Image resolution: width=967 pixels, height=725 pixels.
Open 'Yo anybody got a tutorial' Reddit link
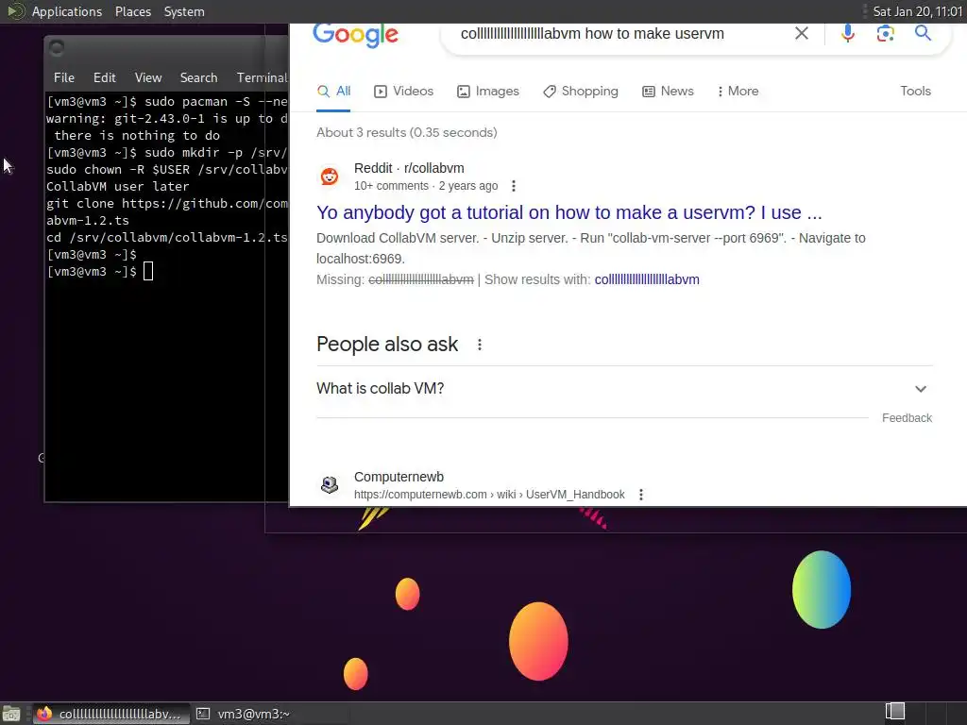568,212
